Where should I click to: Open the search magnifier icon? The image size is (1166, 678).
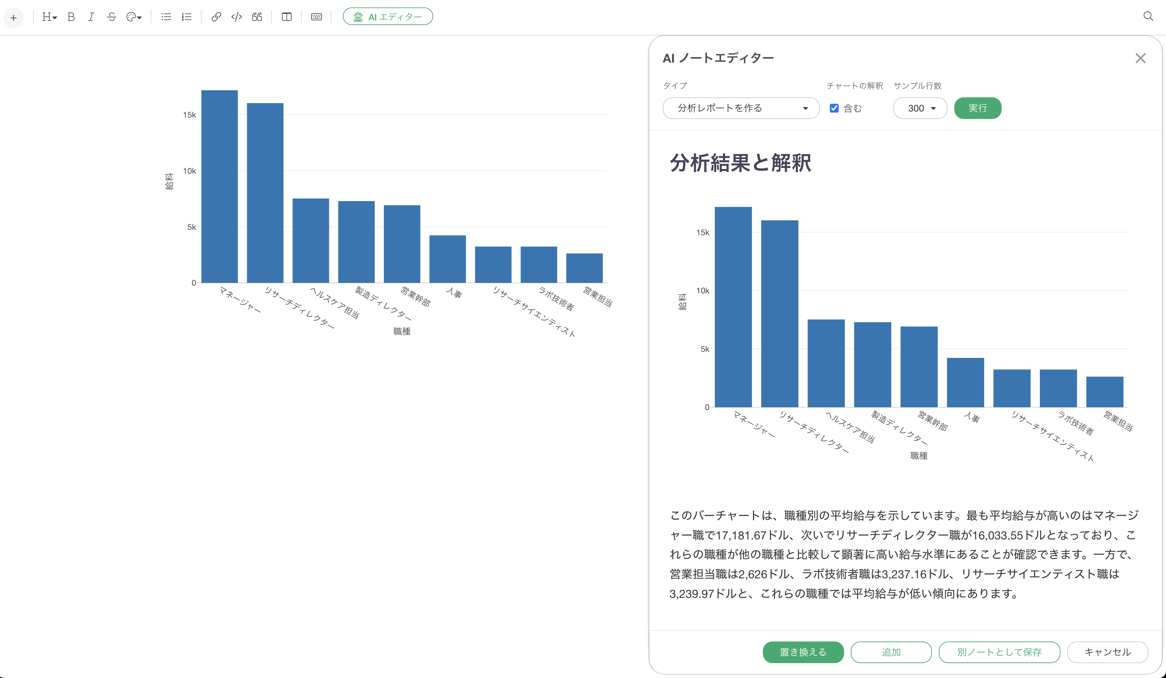[x=1148, y=17]
